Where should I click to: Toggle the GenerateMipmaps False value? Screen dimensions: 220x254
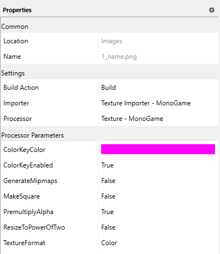pos(108,181)
